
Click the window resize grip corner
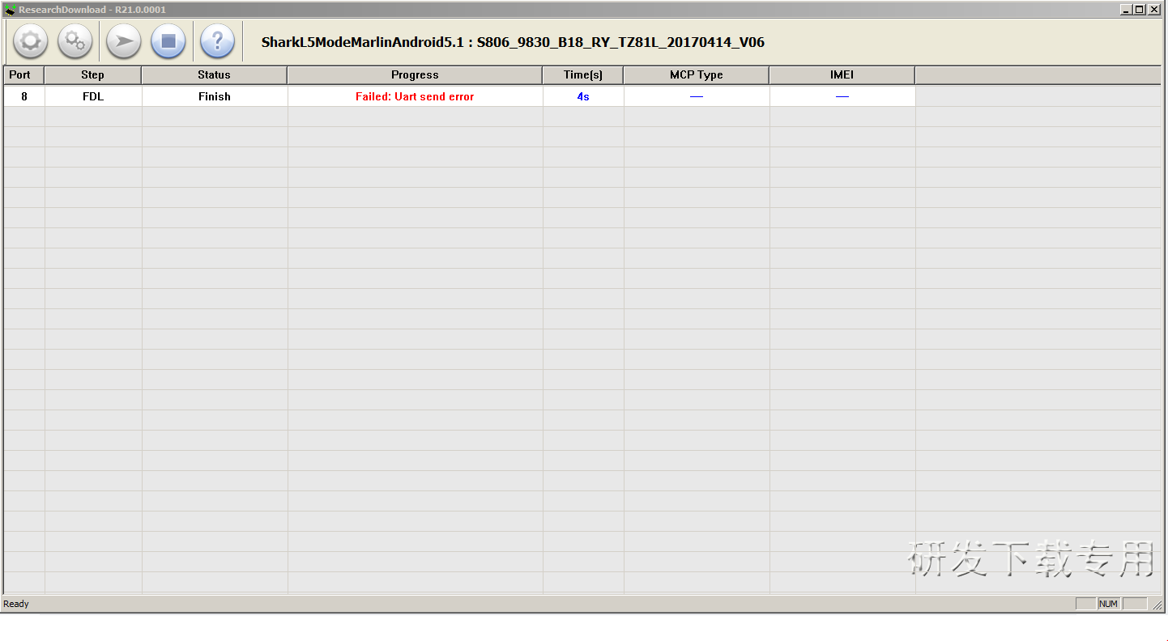[1156, 605]
